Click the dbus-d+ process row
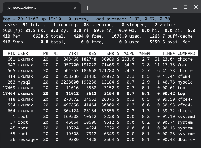 pos(100,139)
